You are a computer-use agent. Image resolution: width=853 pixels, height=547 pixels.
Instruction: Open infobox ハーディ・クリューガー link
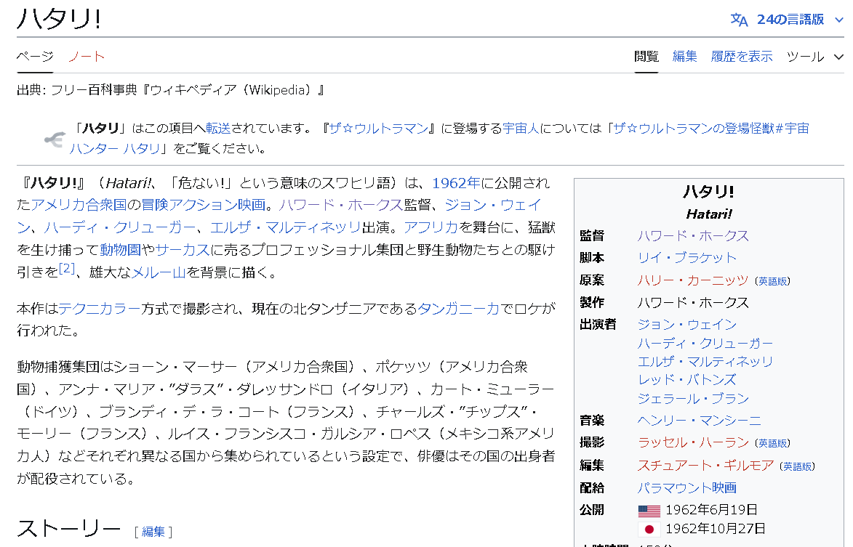705,344
